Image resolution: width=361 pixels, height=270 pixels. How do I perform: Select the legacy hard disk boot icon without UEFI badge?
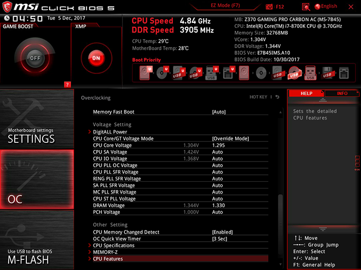244,73
